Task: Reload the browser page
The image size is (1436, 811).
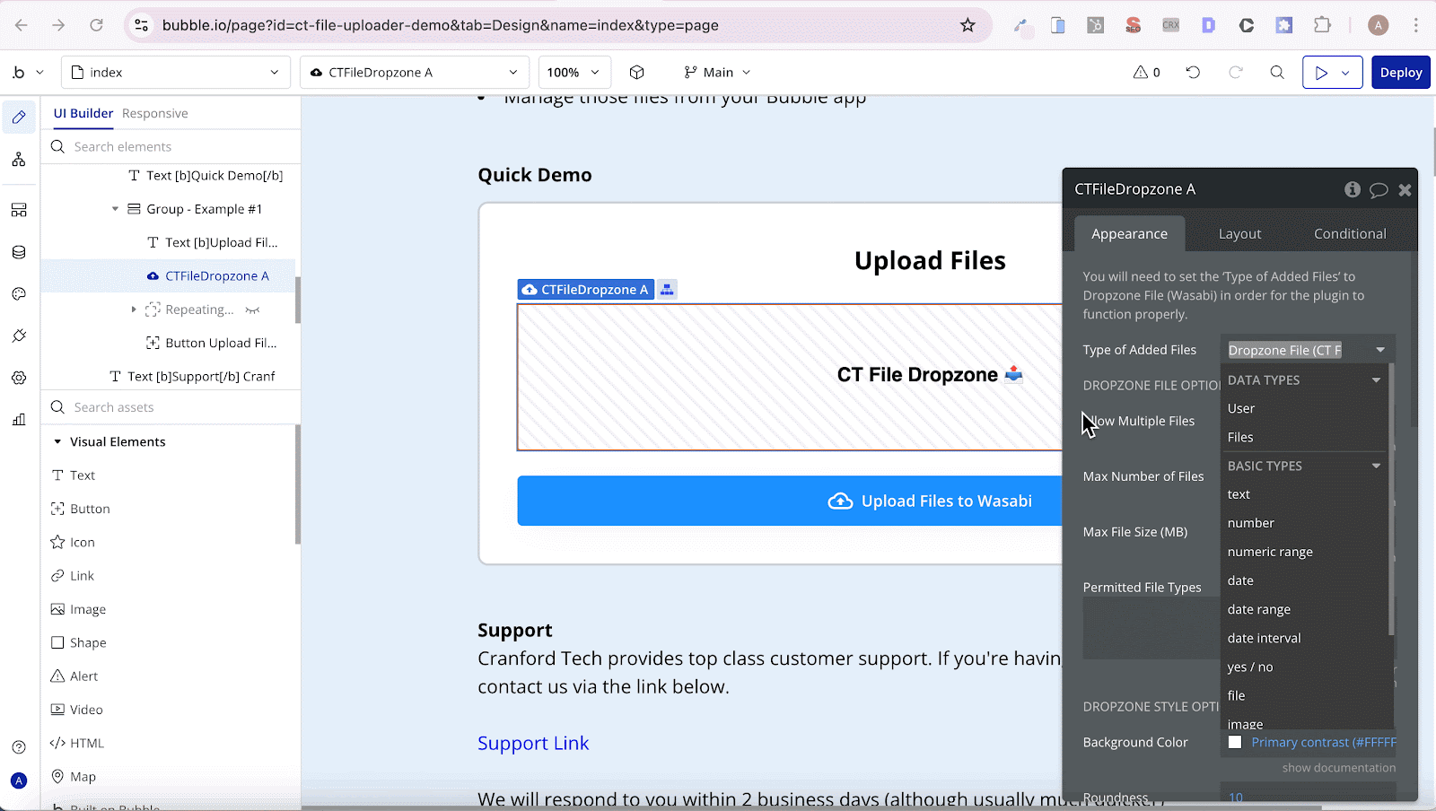Action: coord(96,25)
